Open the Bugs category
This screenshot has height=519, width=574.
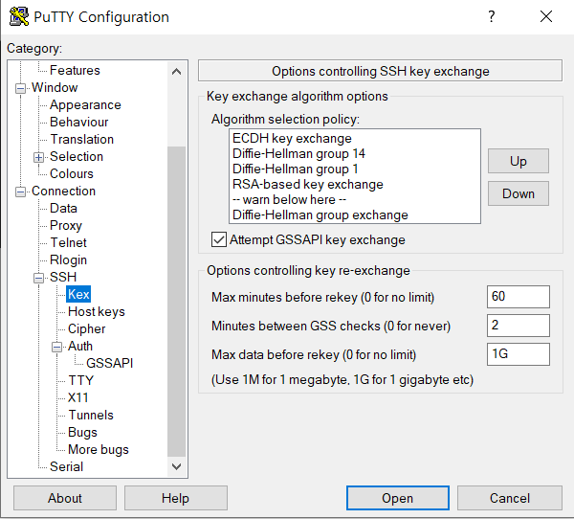point(82,432)
